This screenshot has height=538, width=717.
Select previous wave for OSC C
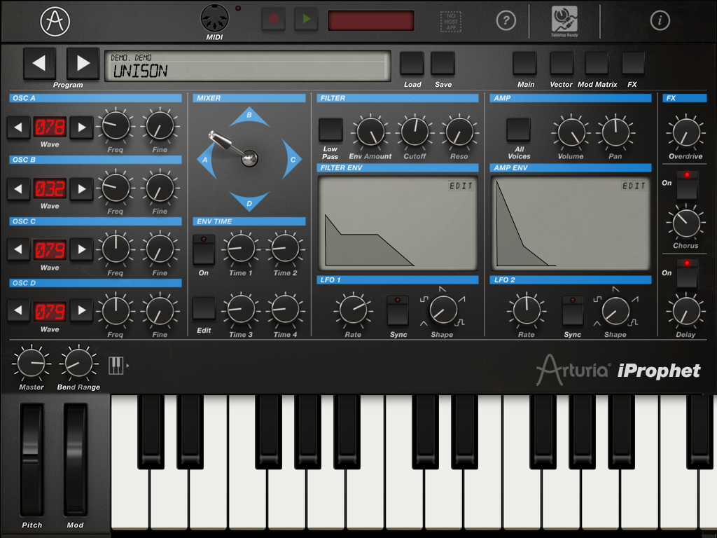pyautogui.click(x=18, y=249)
